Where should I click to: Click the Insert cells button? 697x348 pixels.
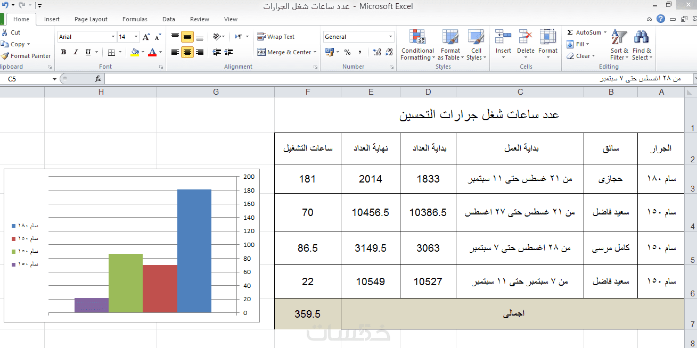click(503, 45)
